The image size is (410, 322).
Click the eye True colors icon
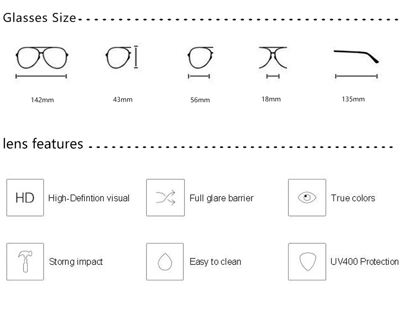[307, 198]
